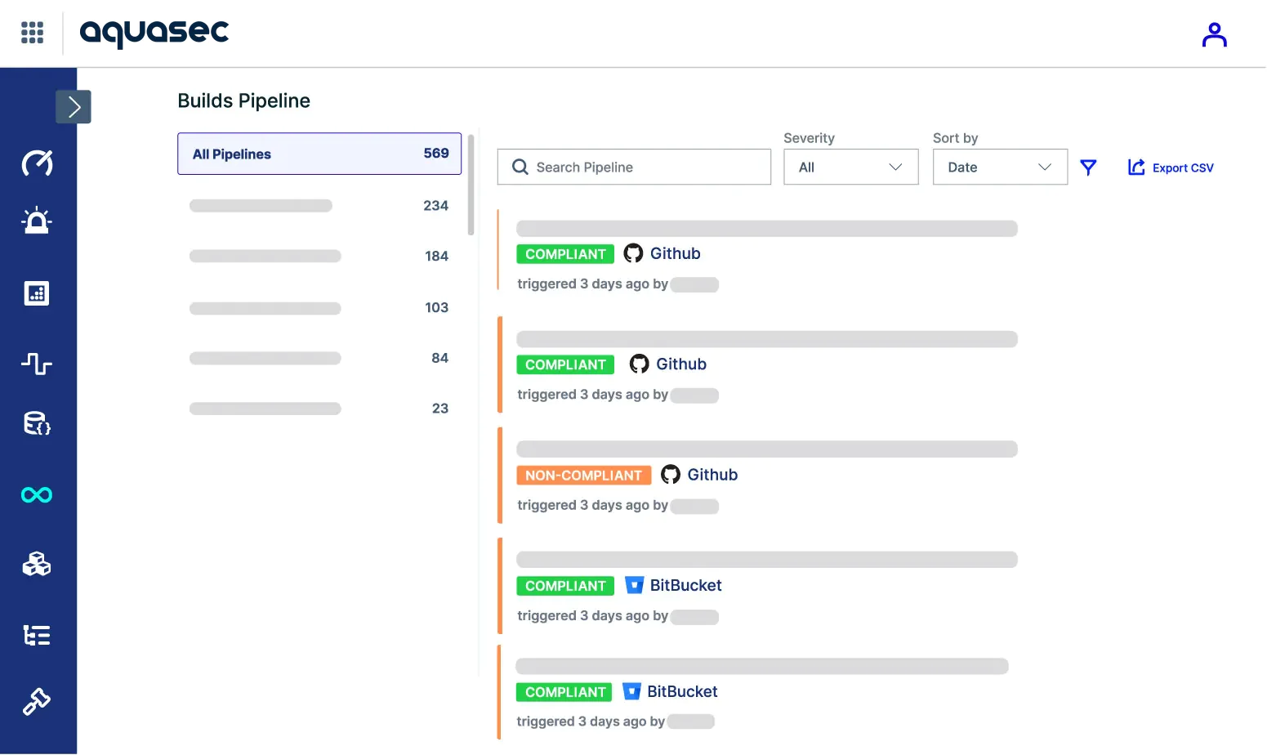Image resolution: width=1267 pixels, height=755 pixels.
Task: Export the pipeline list as CSV
Action: pos(1171,168)
